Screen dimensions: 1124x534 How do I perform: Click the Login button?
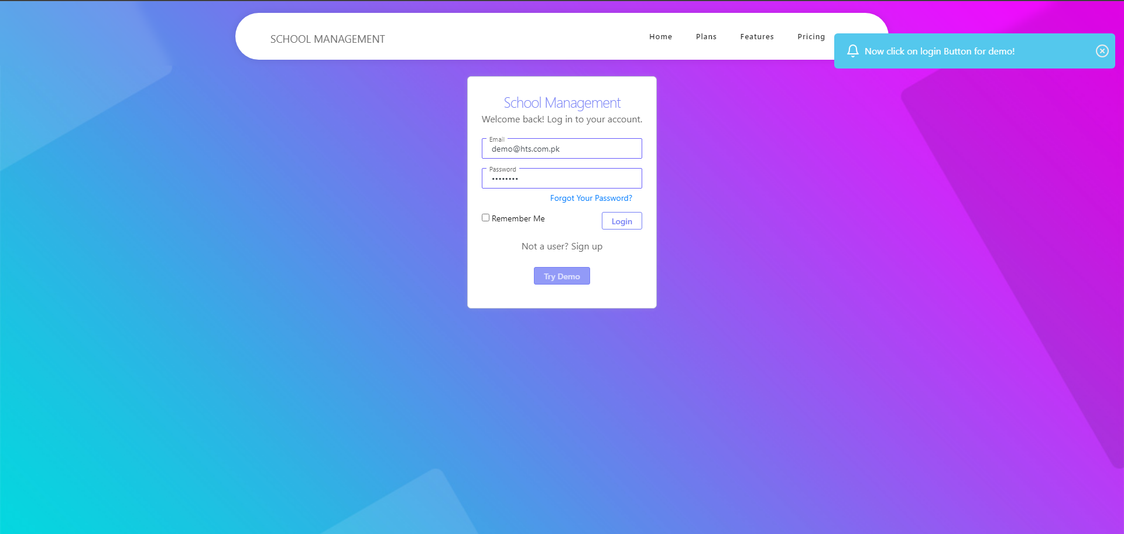click(622, 221)
